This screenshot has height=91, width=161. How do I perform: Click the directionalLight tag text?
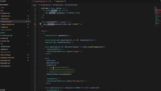pyautogui.click(x=52, y=40)
